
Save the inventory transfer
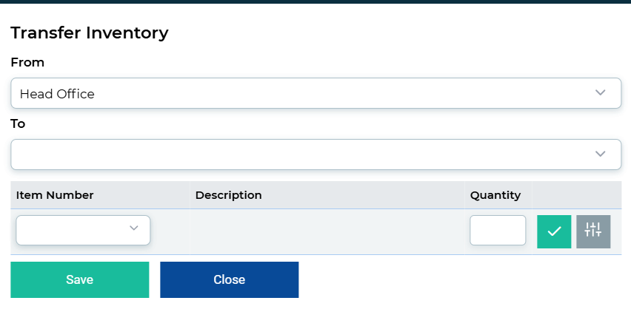pos(80,279)
